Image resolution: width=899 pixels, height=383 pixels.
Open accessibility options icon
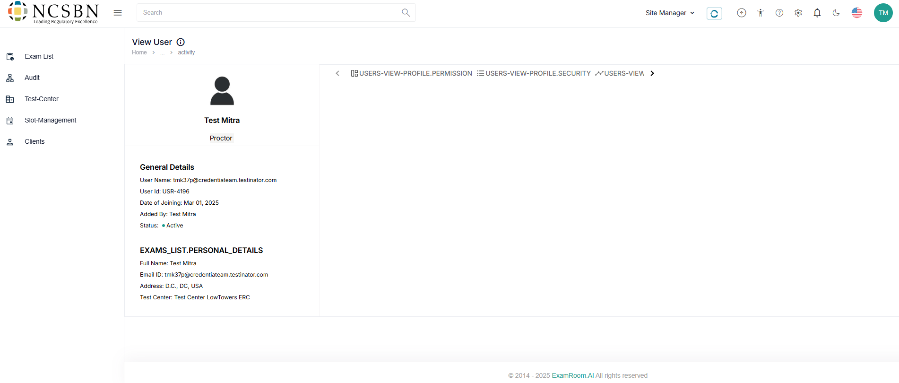pyautogui.click(x=761, y=13)
